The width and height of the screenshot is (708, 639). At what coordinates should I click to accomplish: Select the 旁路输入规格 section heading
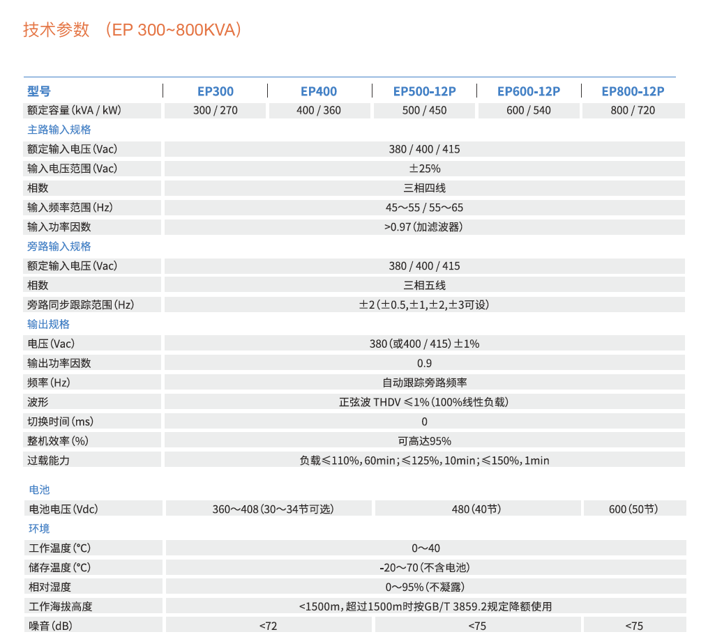pyautogui.click(x=59, y=246)
